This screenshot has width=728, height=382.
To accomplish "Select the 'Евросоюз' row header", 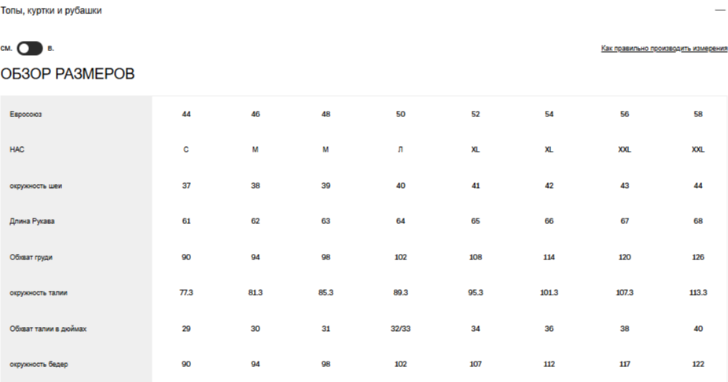I will click(x=25, y=114).
